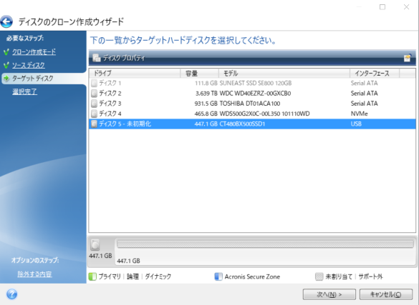The image size is (419, 305).
Task: Click the 931.5 GB capacity cell
Action: click(x=206, y=104)
